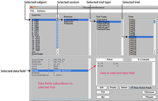The width and height of the screenshot is (158, 101).
Task: Click Trials list scroll-up arrow
Action: 155,51
